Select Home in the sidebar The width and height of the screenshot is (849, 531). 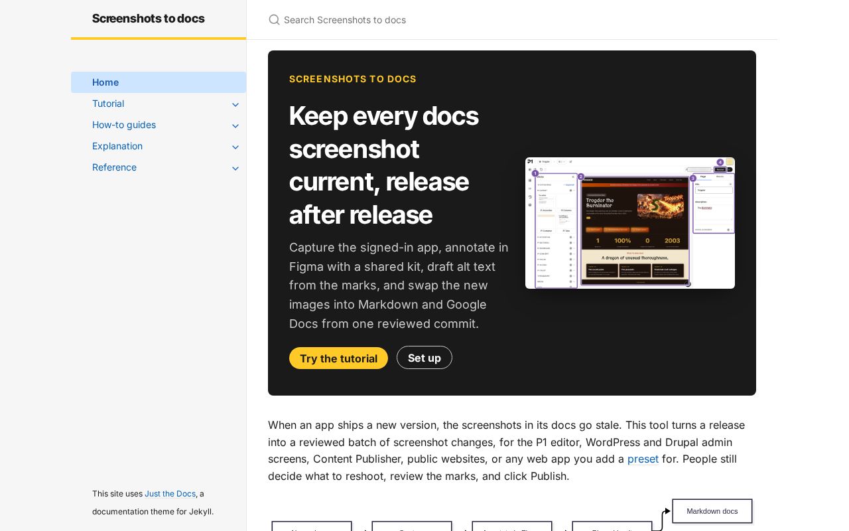pyautogui.click(x=159, y=82)
